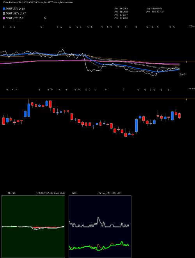Click the MACD: panel title
Viewport: 195px width, 258px height.
(12, 193)
